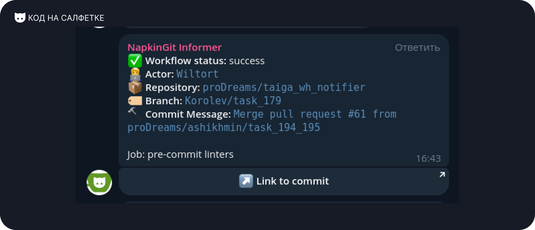Image resolution: width=535 pixels, height=230 pixels.
Task: Click the green checkmark status emoji
Action: (x=135, y=61)
